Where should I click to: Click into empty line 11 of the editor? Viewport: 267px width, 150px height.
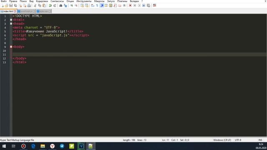click(139, 55)
